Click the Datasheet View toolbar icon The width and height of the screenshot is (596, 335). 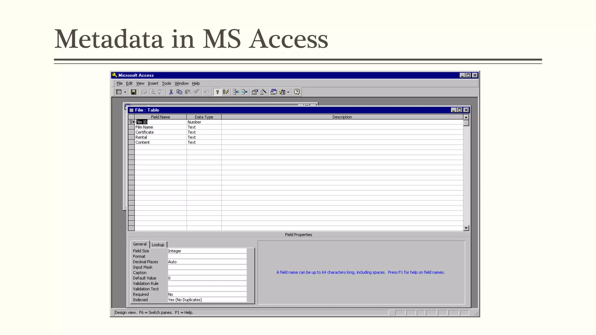[119, 92]
